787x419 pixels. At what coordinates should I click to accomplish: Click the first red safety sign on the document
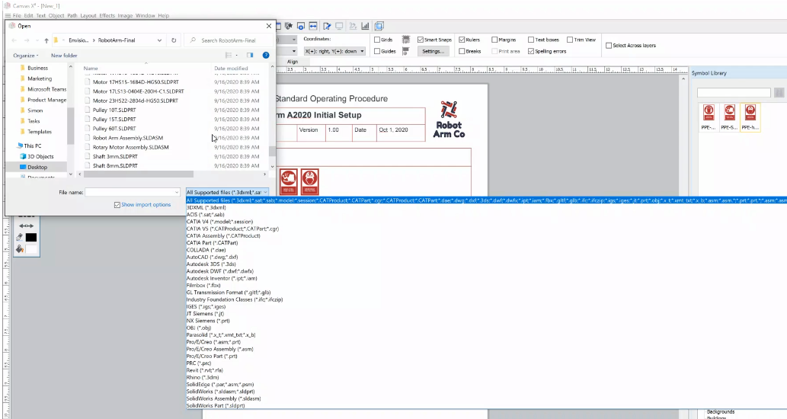288,181
